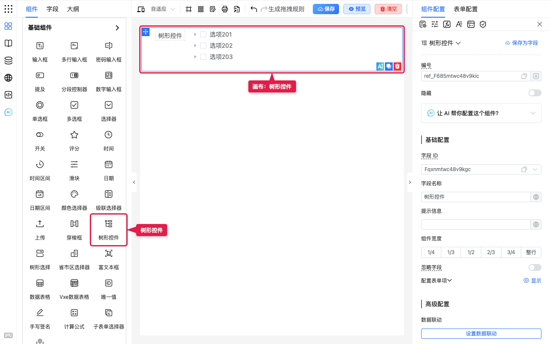
Task: Toggle the 忽略字段 switch
Action: [535, 267]
